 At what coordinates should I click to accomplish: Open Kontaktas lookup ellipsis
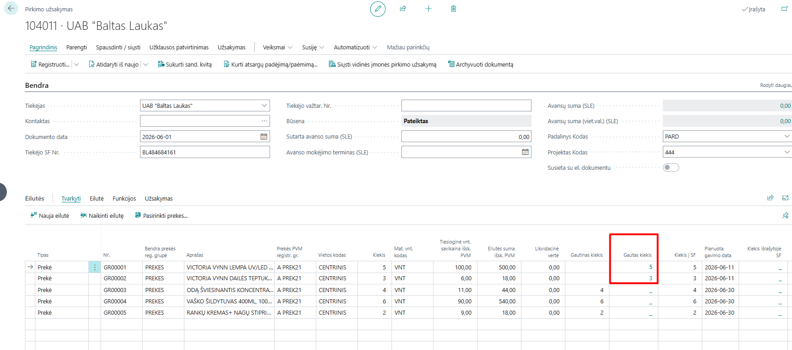(x=264, y=121)
